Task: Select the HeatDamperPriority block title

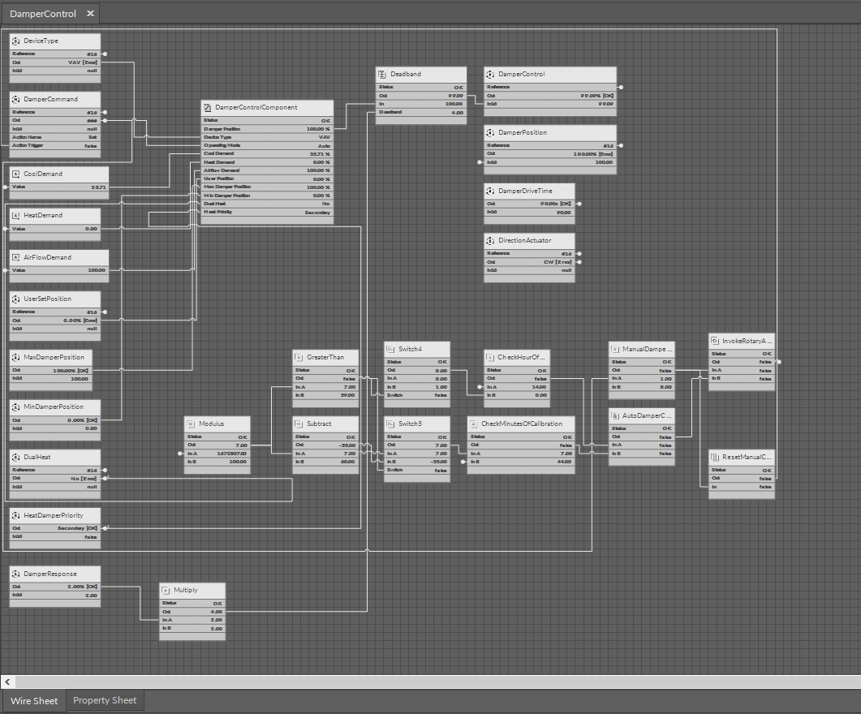Action: (53, 515)
